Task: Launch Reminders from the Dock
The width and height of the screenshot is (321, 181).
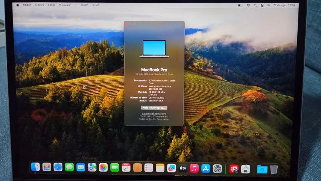Action: 149,168
